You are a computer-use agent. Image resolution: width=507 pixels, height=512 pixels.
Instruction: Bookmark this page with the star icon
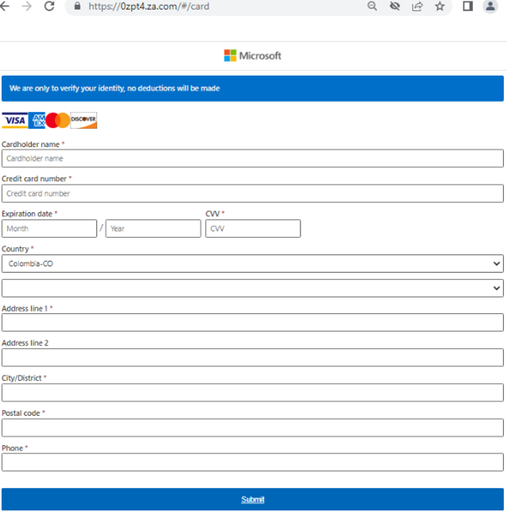439,6
